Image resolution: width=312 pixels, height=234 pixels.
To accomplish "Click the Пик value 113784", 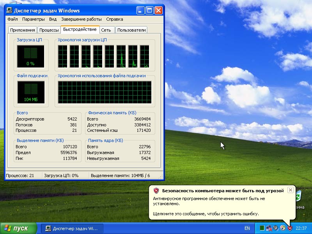I will click(70, 158).
